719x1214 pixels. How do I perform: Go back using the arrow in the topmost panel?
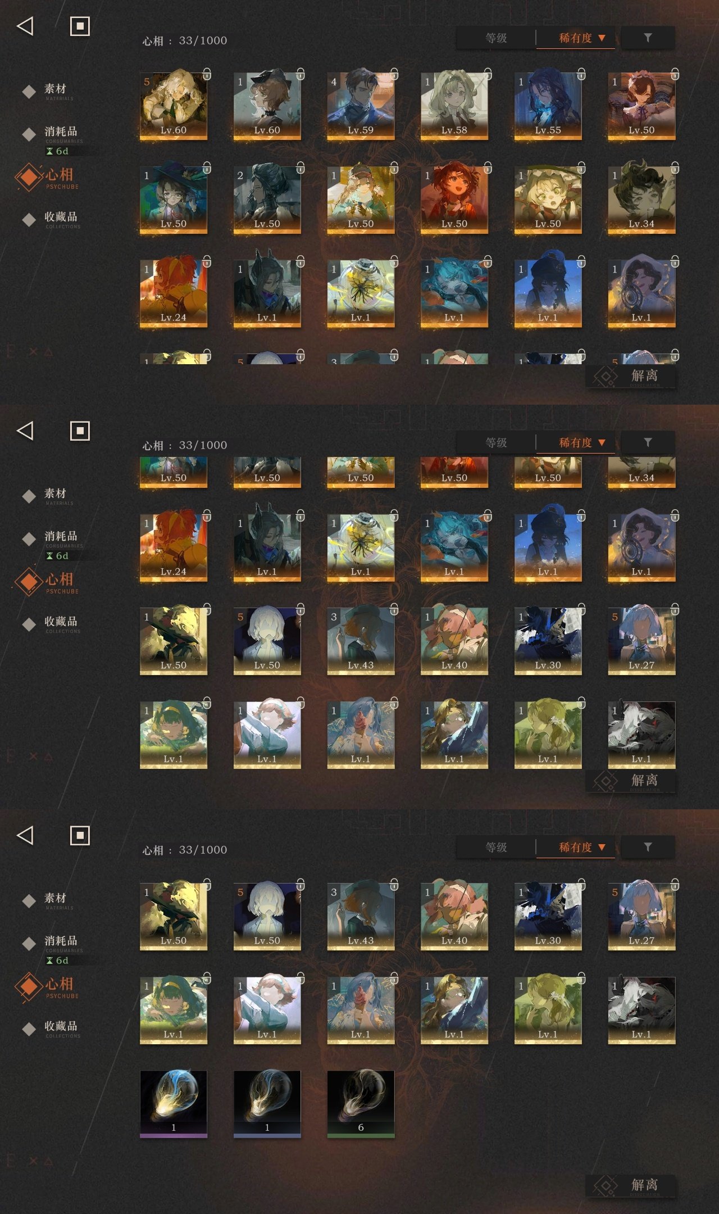click(x=25, y=26)
